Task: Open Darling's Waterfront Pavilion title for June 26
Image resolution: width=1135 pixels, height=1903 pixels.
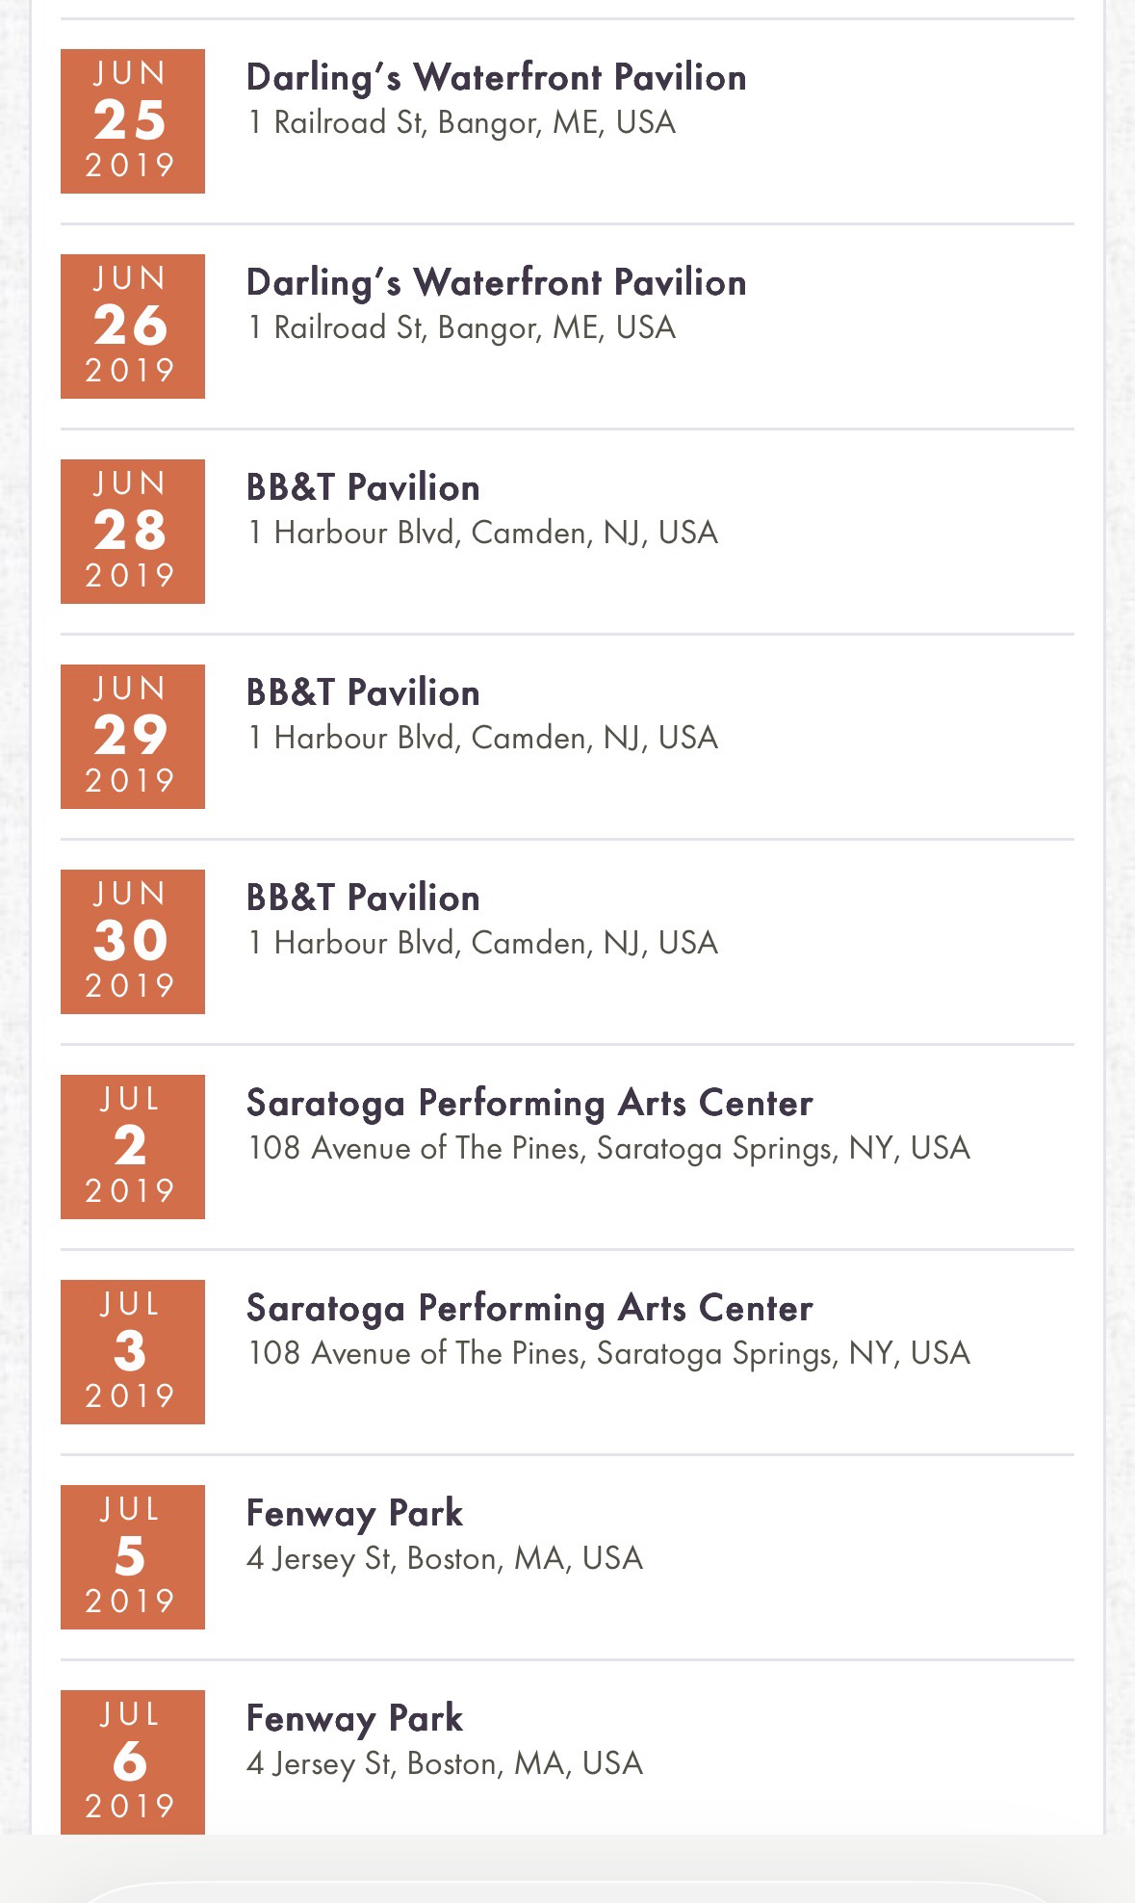Action: point(496,283)
